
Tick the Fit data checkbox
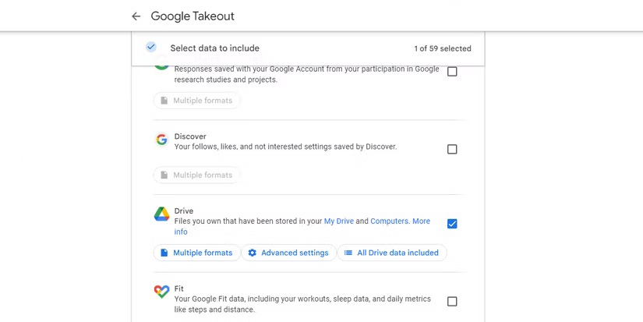(452, 302)
